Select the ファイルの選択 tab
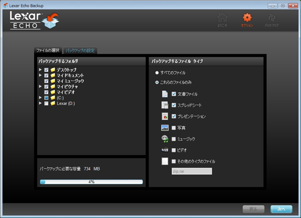The height and width of the screenshot is (218, 301). (48, 51)
